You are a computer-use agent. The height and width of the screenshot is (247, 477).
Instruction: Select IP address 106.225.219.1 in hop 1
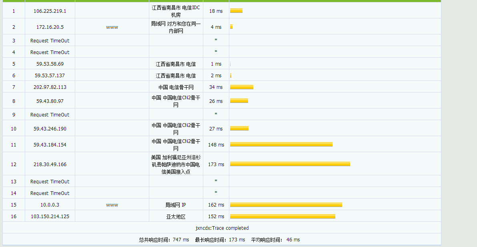(x=50, y=11)
